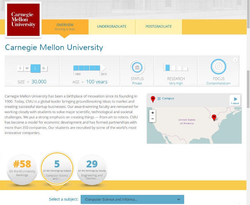Zoom out on the map

click(x=153, y=119)
